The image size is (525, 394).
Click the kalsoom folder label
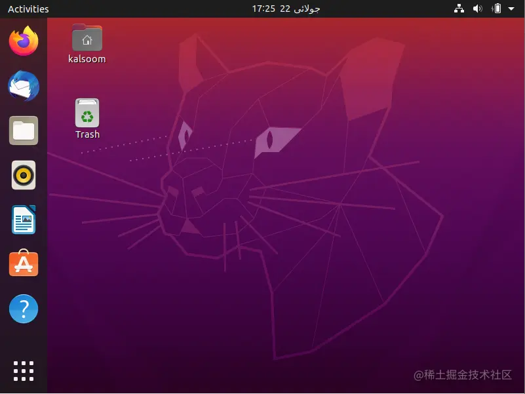point(87,59)
